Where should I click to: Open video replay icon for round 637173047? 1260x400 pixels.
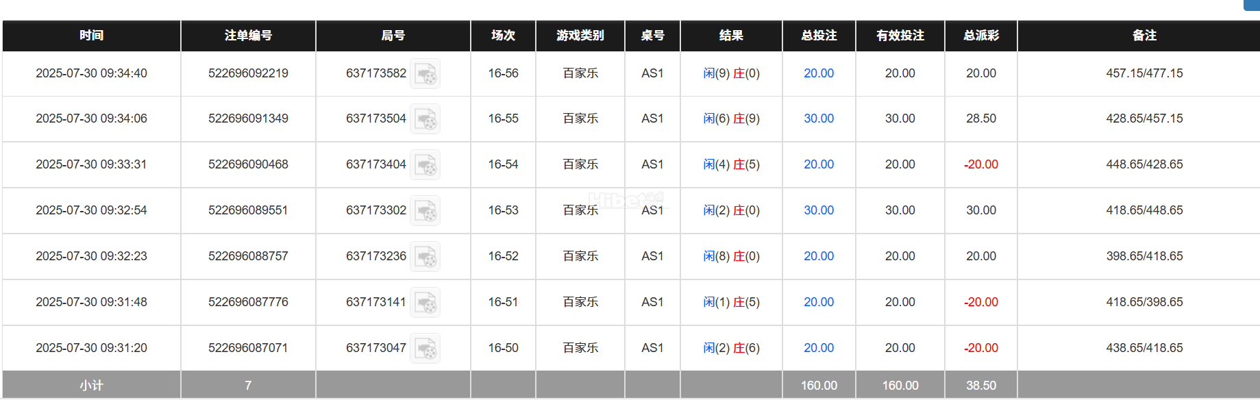[425, 349]
